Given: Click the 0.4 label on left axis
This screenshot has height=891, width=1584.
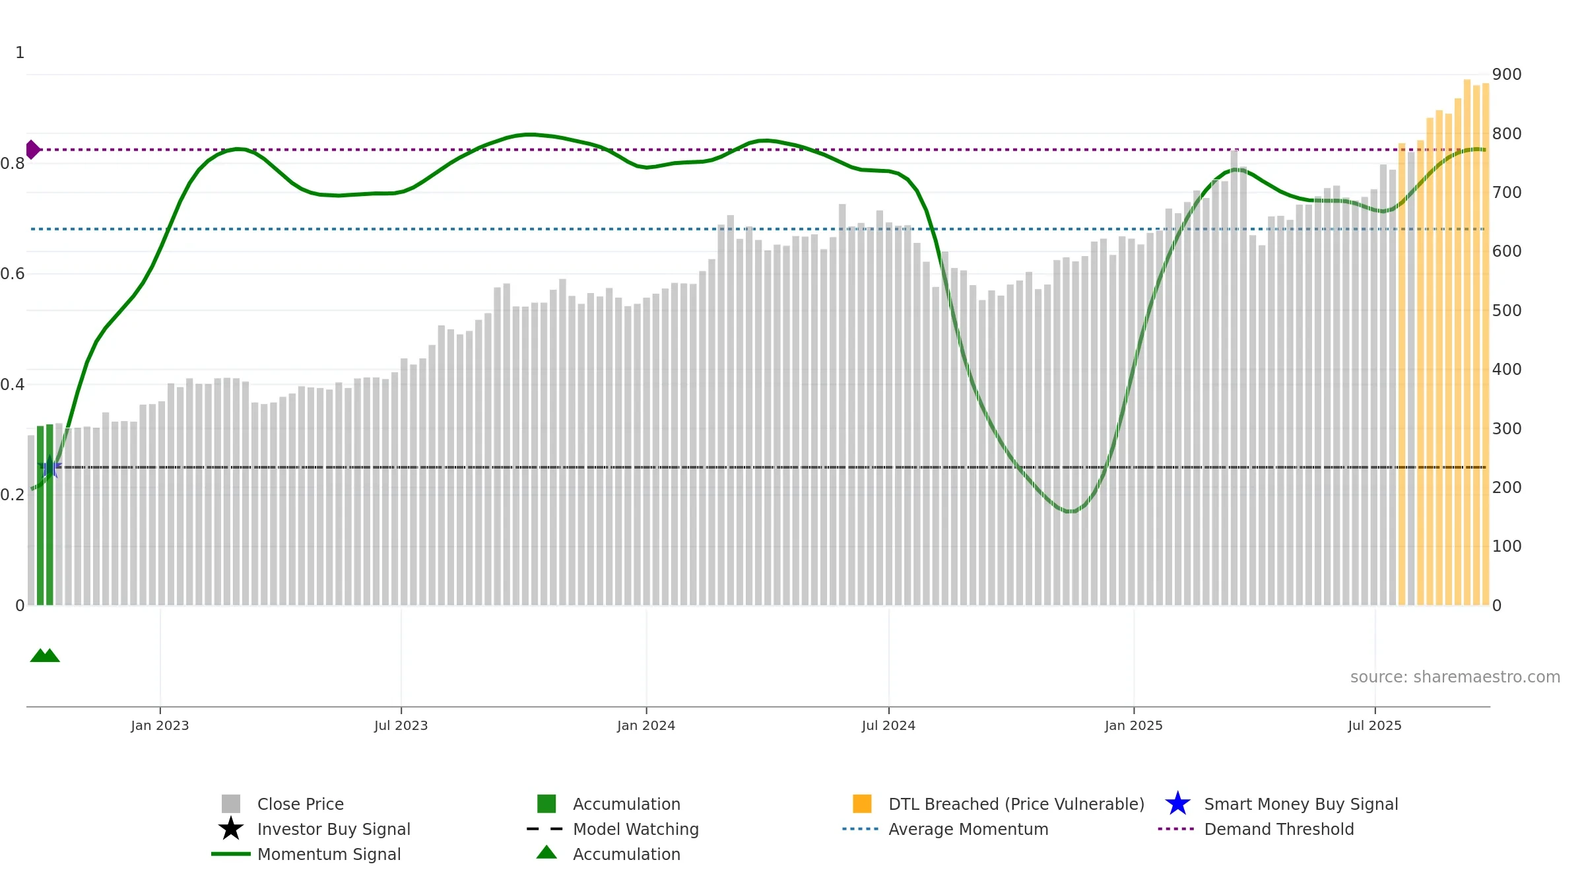Looking at the screenshot, I should point(13,385).
